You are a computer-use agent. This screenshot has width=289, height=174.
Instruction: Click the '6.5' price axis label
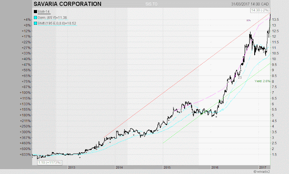click(x=275, y=99)
